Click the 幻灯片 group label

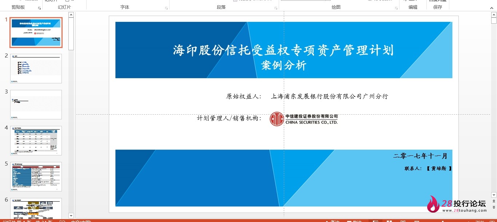64,7
